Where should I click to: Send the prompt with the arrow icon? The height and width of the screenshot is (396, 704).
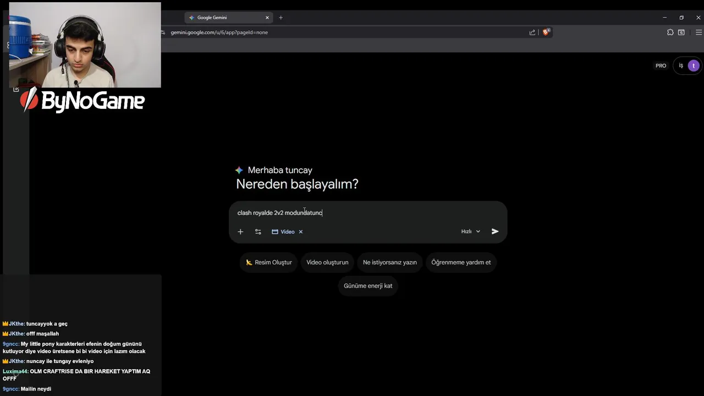(x=495, y=232)
